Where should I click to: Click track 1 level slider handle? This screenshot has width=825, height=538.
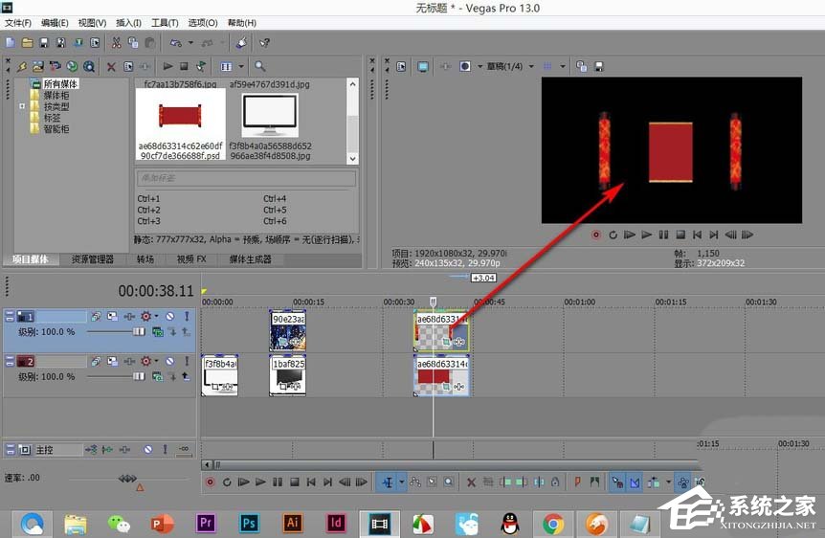click(x=139, y=331)
